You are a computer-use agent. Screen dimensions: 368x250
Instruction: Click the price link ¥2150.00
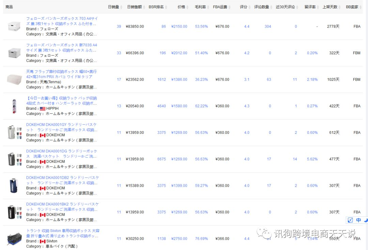[179, 27]
